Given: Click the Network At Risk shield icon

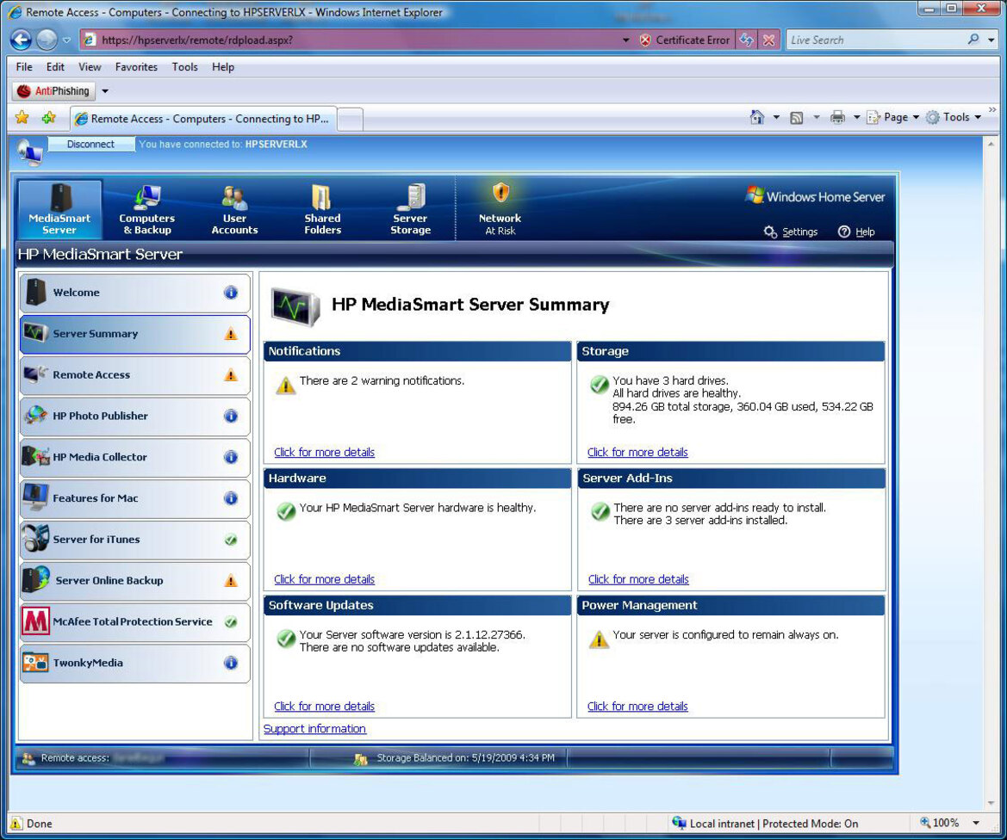Looking at the screenshot, I should tap(500, 193).
